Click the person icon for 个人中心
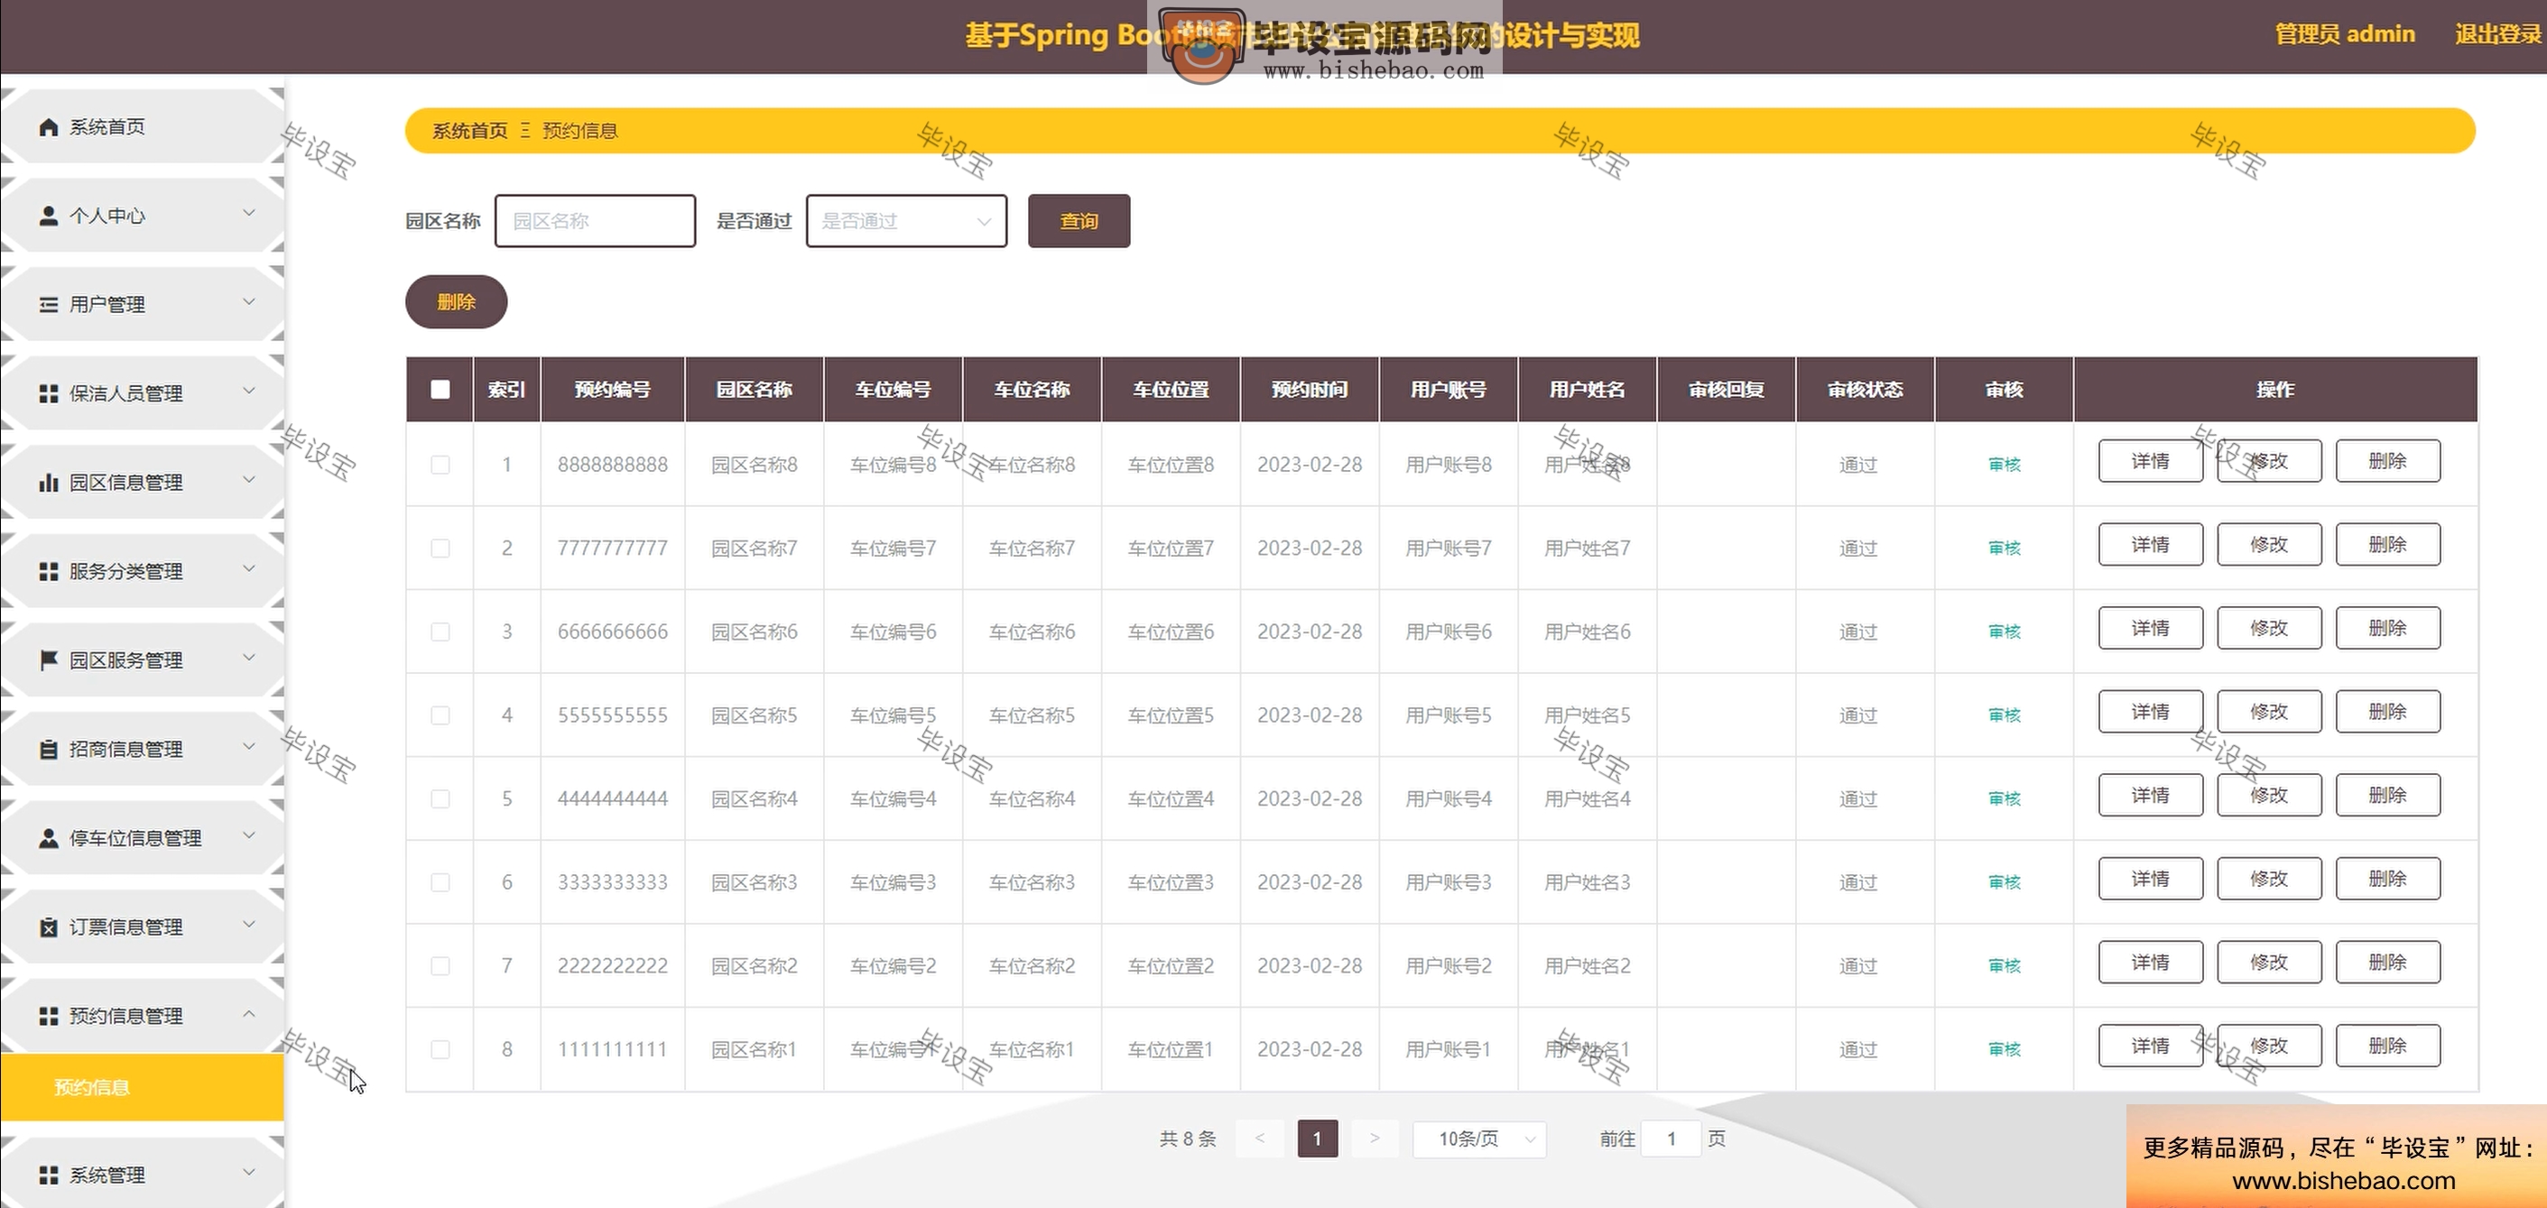This screenshot has height=1208, width=2547. 48,216
